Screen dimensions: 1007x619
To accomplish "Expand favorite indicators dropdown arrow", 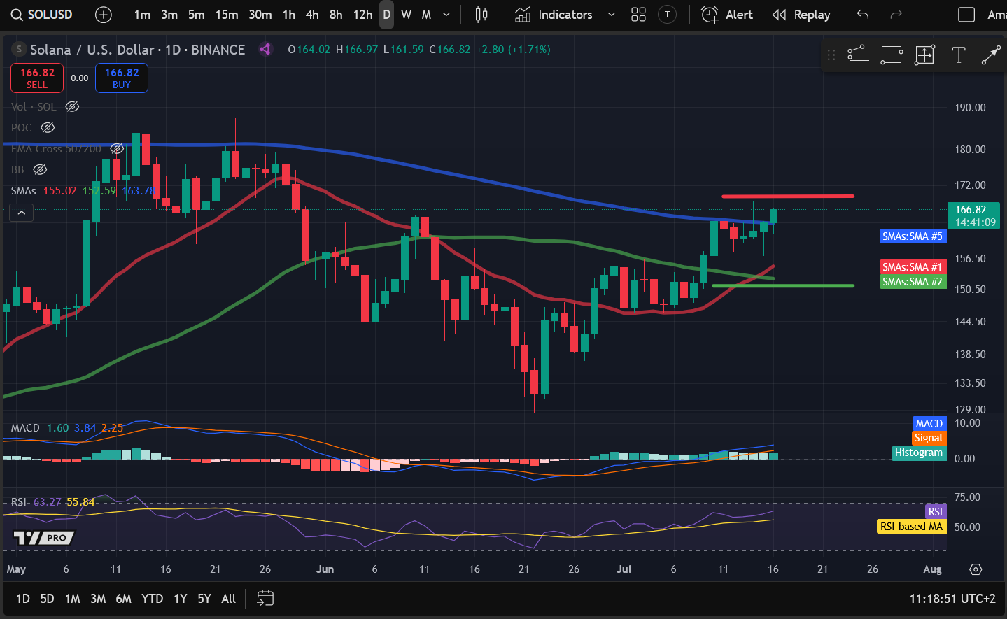I will (611, 15).
